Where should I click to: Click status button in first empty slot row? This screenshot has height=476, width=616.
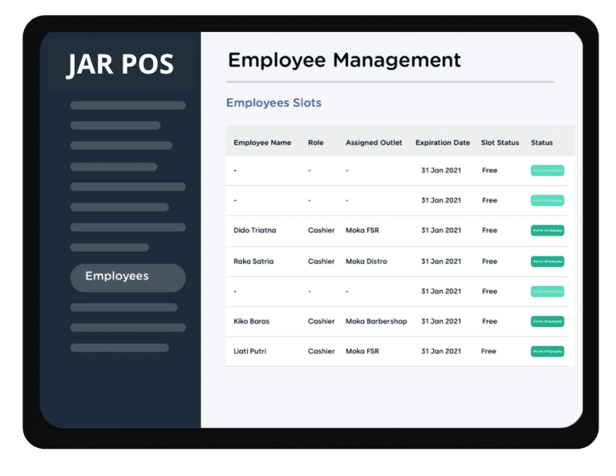[547, 171]
